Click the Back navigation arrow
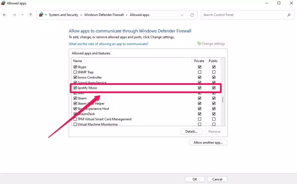This screenshot has width=297, height=184. click(5, 15)
